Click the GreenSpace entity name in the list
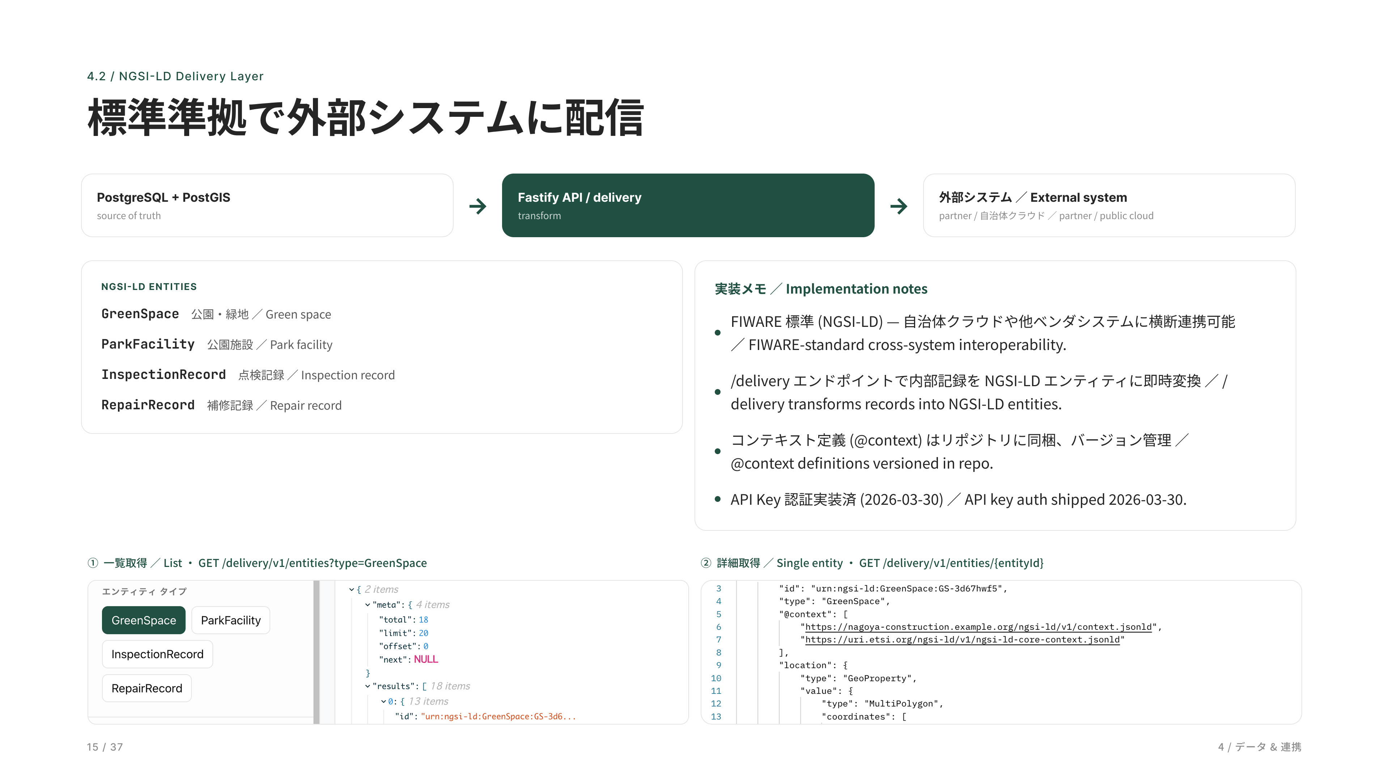Image resolution: width=1389 pixels, height=781 pixels. tap(140, 314)
